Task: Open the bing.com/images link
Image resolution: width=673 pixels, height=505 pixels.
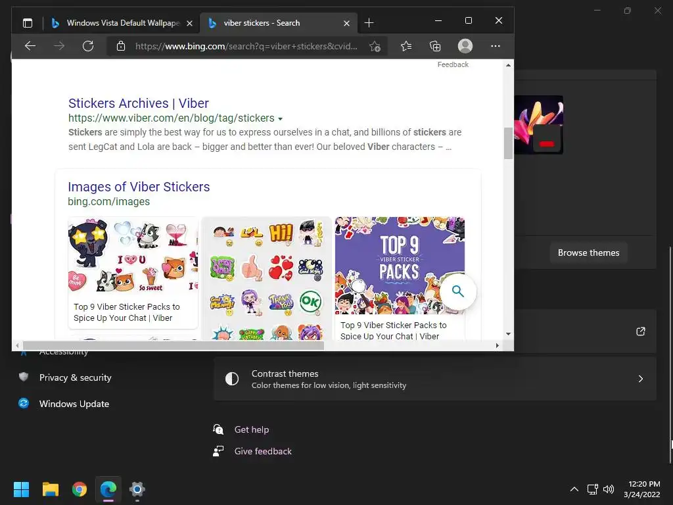Action: pos(109,201)
